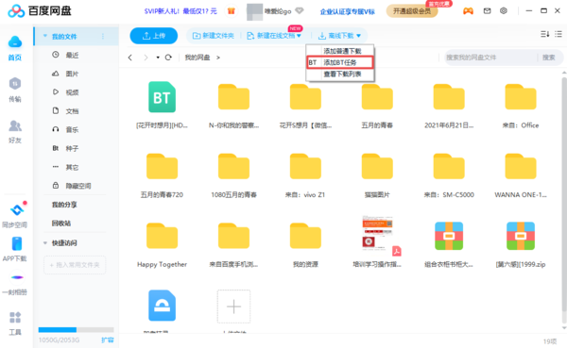The width and height of the screenshot is (567, 348).
Task: Open the APP下载 sidebar item
Action: point(15,249)
